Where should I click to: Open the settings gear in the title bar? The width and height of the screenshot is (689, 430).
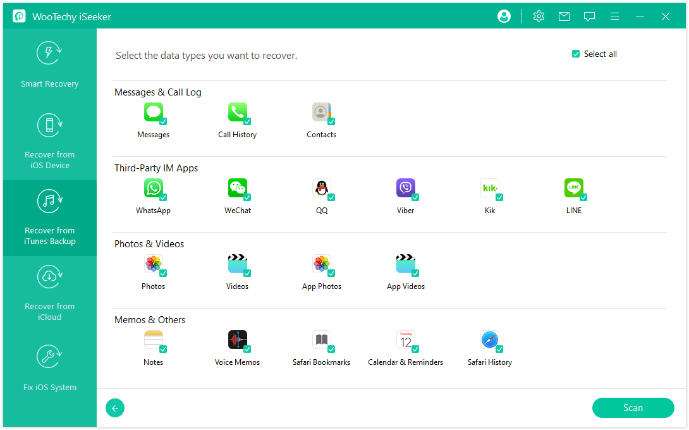pyautogui.click(x=539, y=16)
